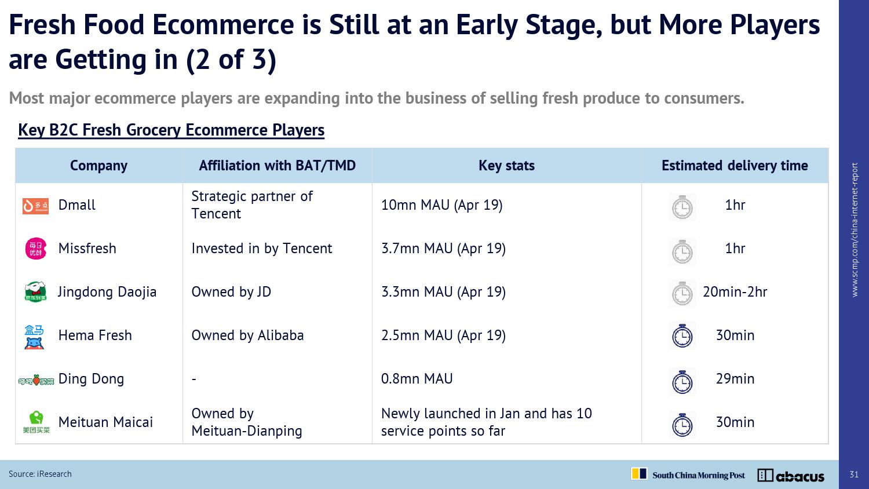Click the Dmall orange logo icon
869x489 pixels.
[x=35, y=206]
